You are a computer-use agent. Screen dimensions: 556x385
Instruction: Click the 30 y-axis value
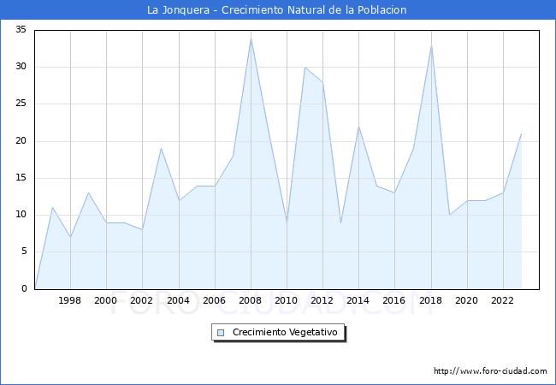21,67
